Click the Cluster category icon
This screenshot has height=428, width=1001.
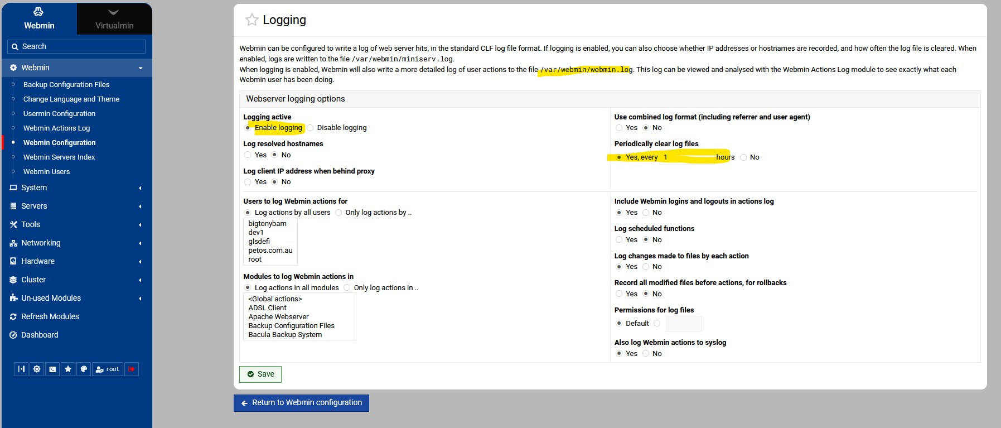click(13, 280)
